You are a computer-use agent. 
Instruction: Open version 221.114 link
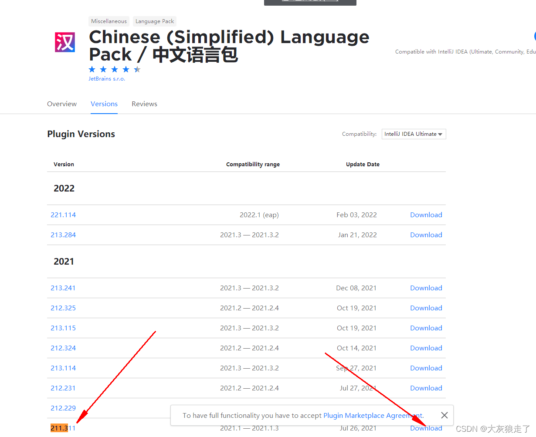63,215
